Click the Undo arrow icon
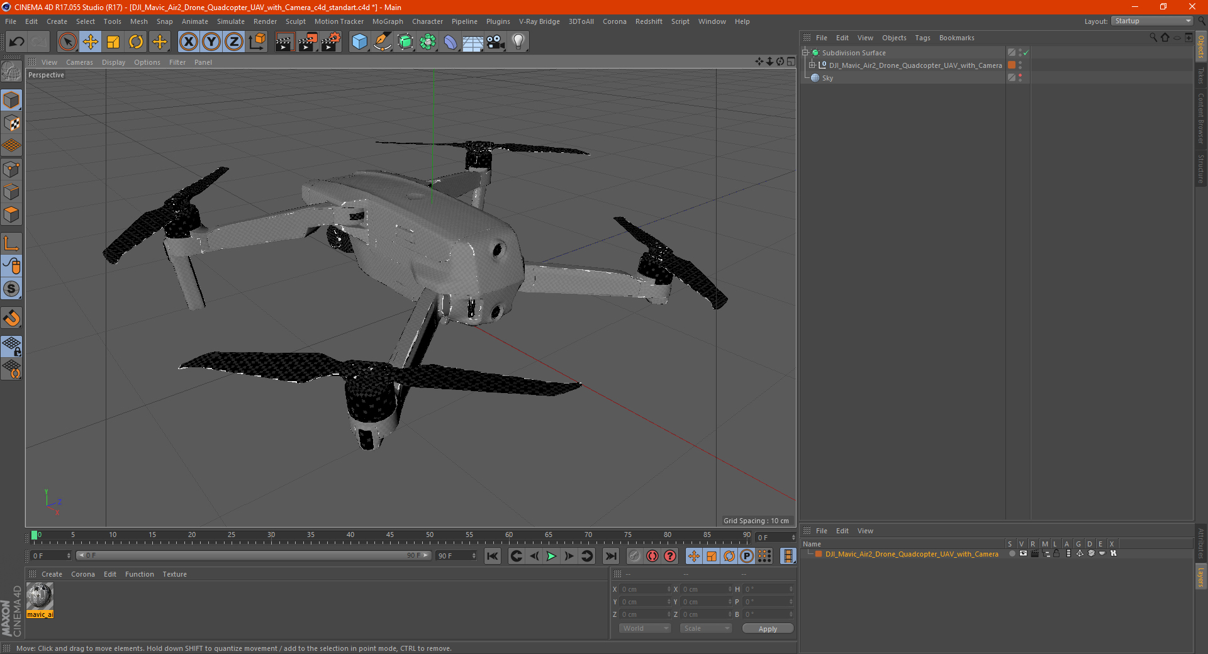 (17, 42)
